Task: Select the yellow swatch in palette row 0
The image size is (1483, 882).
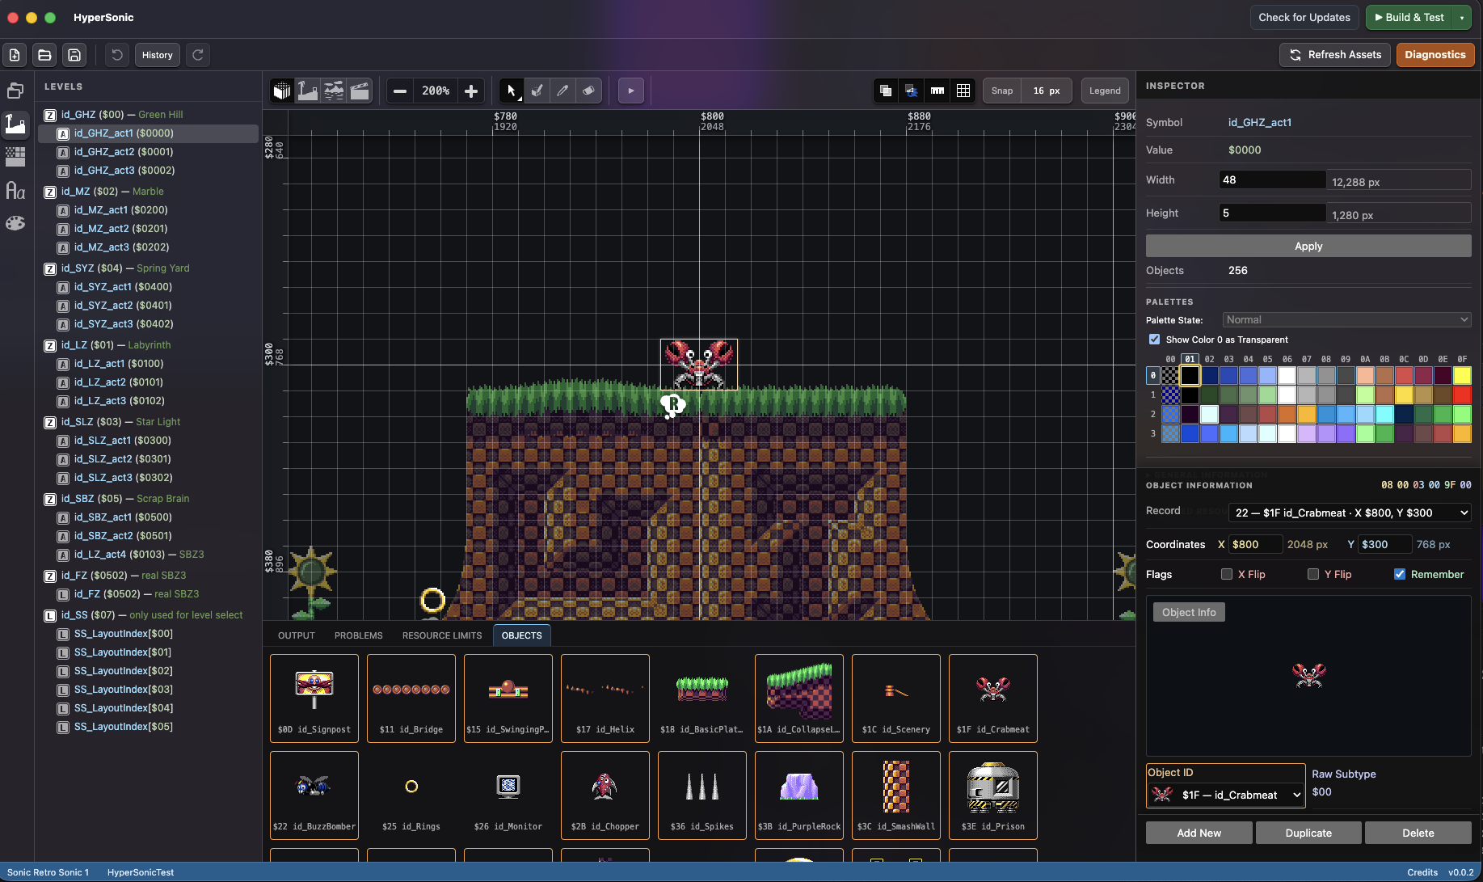Action: point(1462,375)
